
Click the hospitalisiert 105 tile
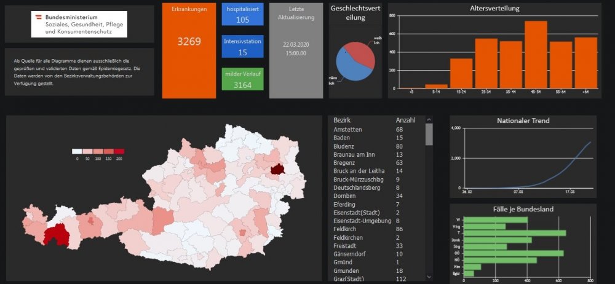pyautogui.click(x=242, y=15)
